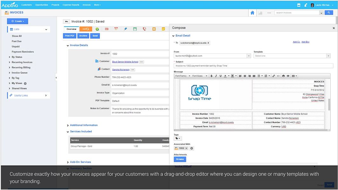Open the table insert dropdown
This screenshot has width=338, height=190.
tap(294, 76)
